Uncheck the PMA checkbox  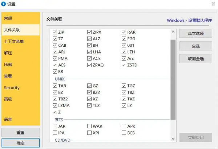pos(55,58)
